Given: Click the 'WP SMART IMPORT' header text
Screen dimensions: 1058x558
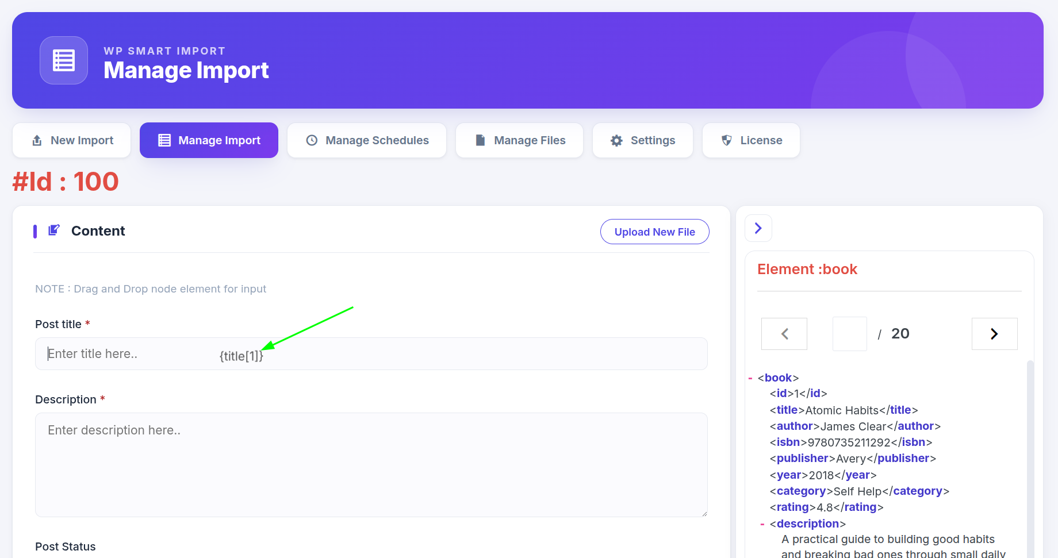Looking at the screenshot, I should click(x=164, y=51).
